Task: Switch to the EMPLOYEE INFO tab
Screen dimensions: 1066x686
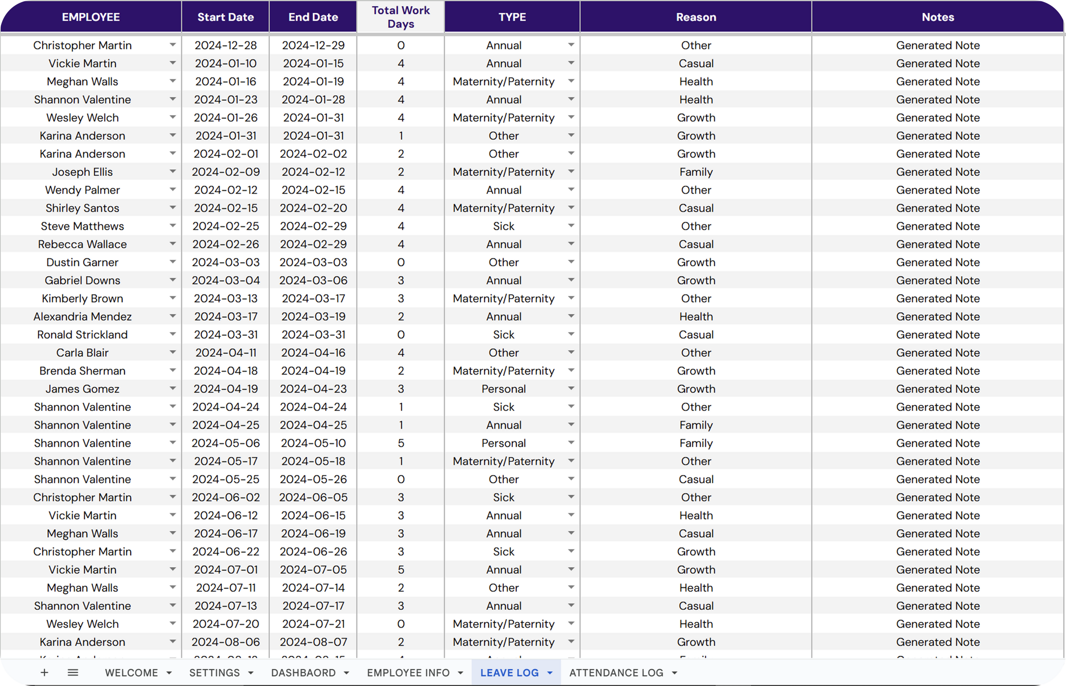Action: pos(408,672)
